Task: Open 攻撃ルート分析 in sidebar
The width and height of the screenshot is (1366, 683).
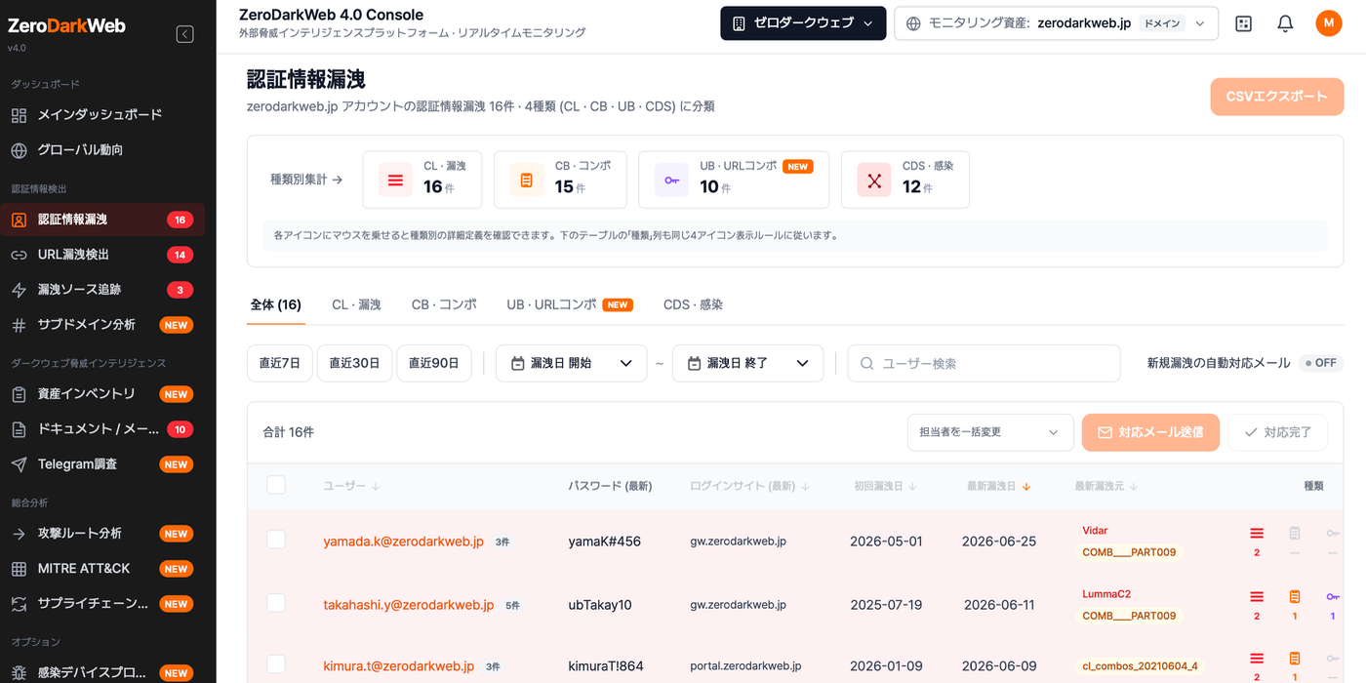Action: tap(102, 534)
